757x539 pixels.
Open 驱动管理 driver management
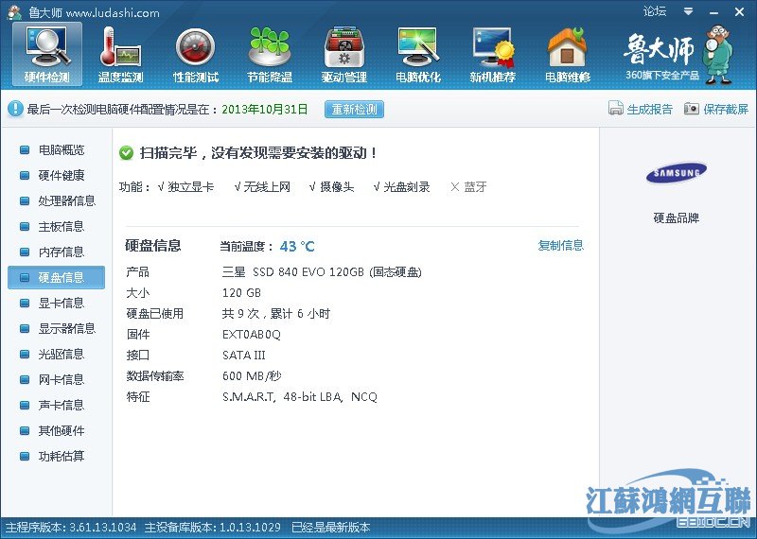pyautogui.click(x=344, y=55)
